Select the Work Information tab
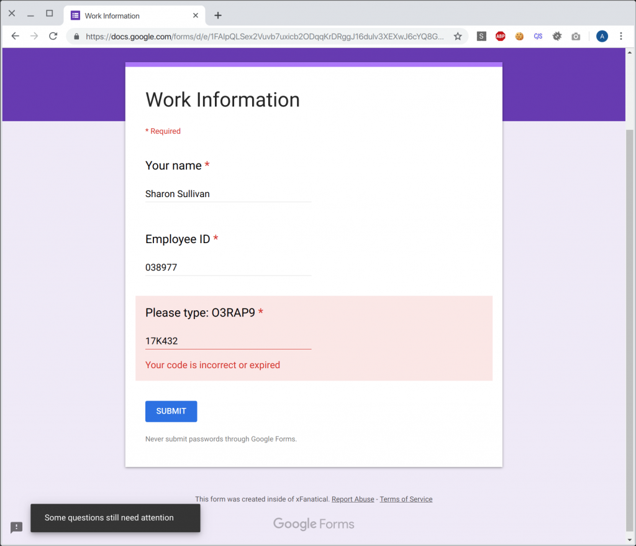The width and height of the screenshot is (636, 546). pyautogui.click(x=135, y=16)
